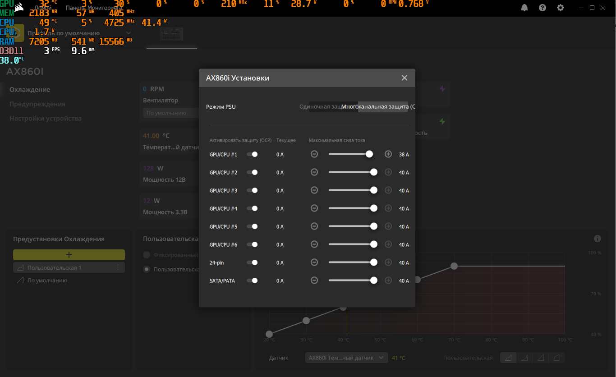Open the Охлаждение section
The height and width of the screenshot is (377, 616).
pos(30,90)
